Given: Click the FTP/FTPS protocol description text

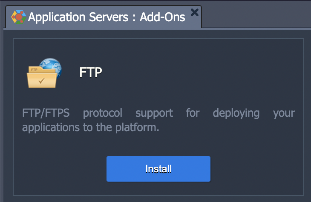Looking at the screenshot, I should point(158,120).
